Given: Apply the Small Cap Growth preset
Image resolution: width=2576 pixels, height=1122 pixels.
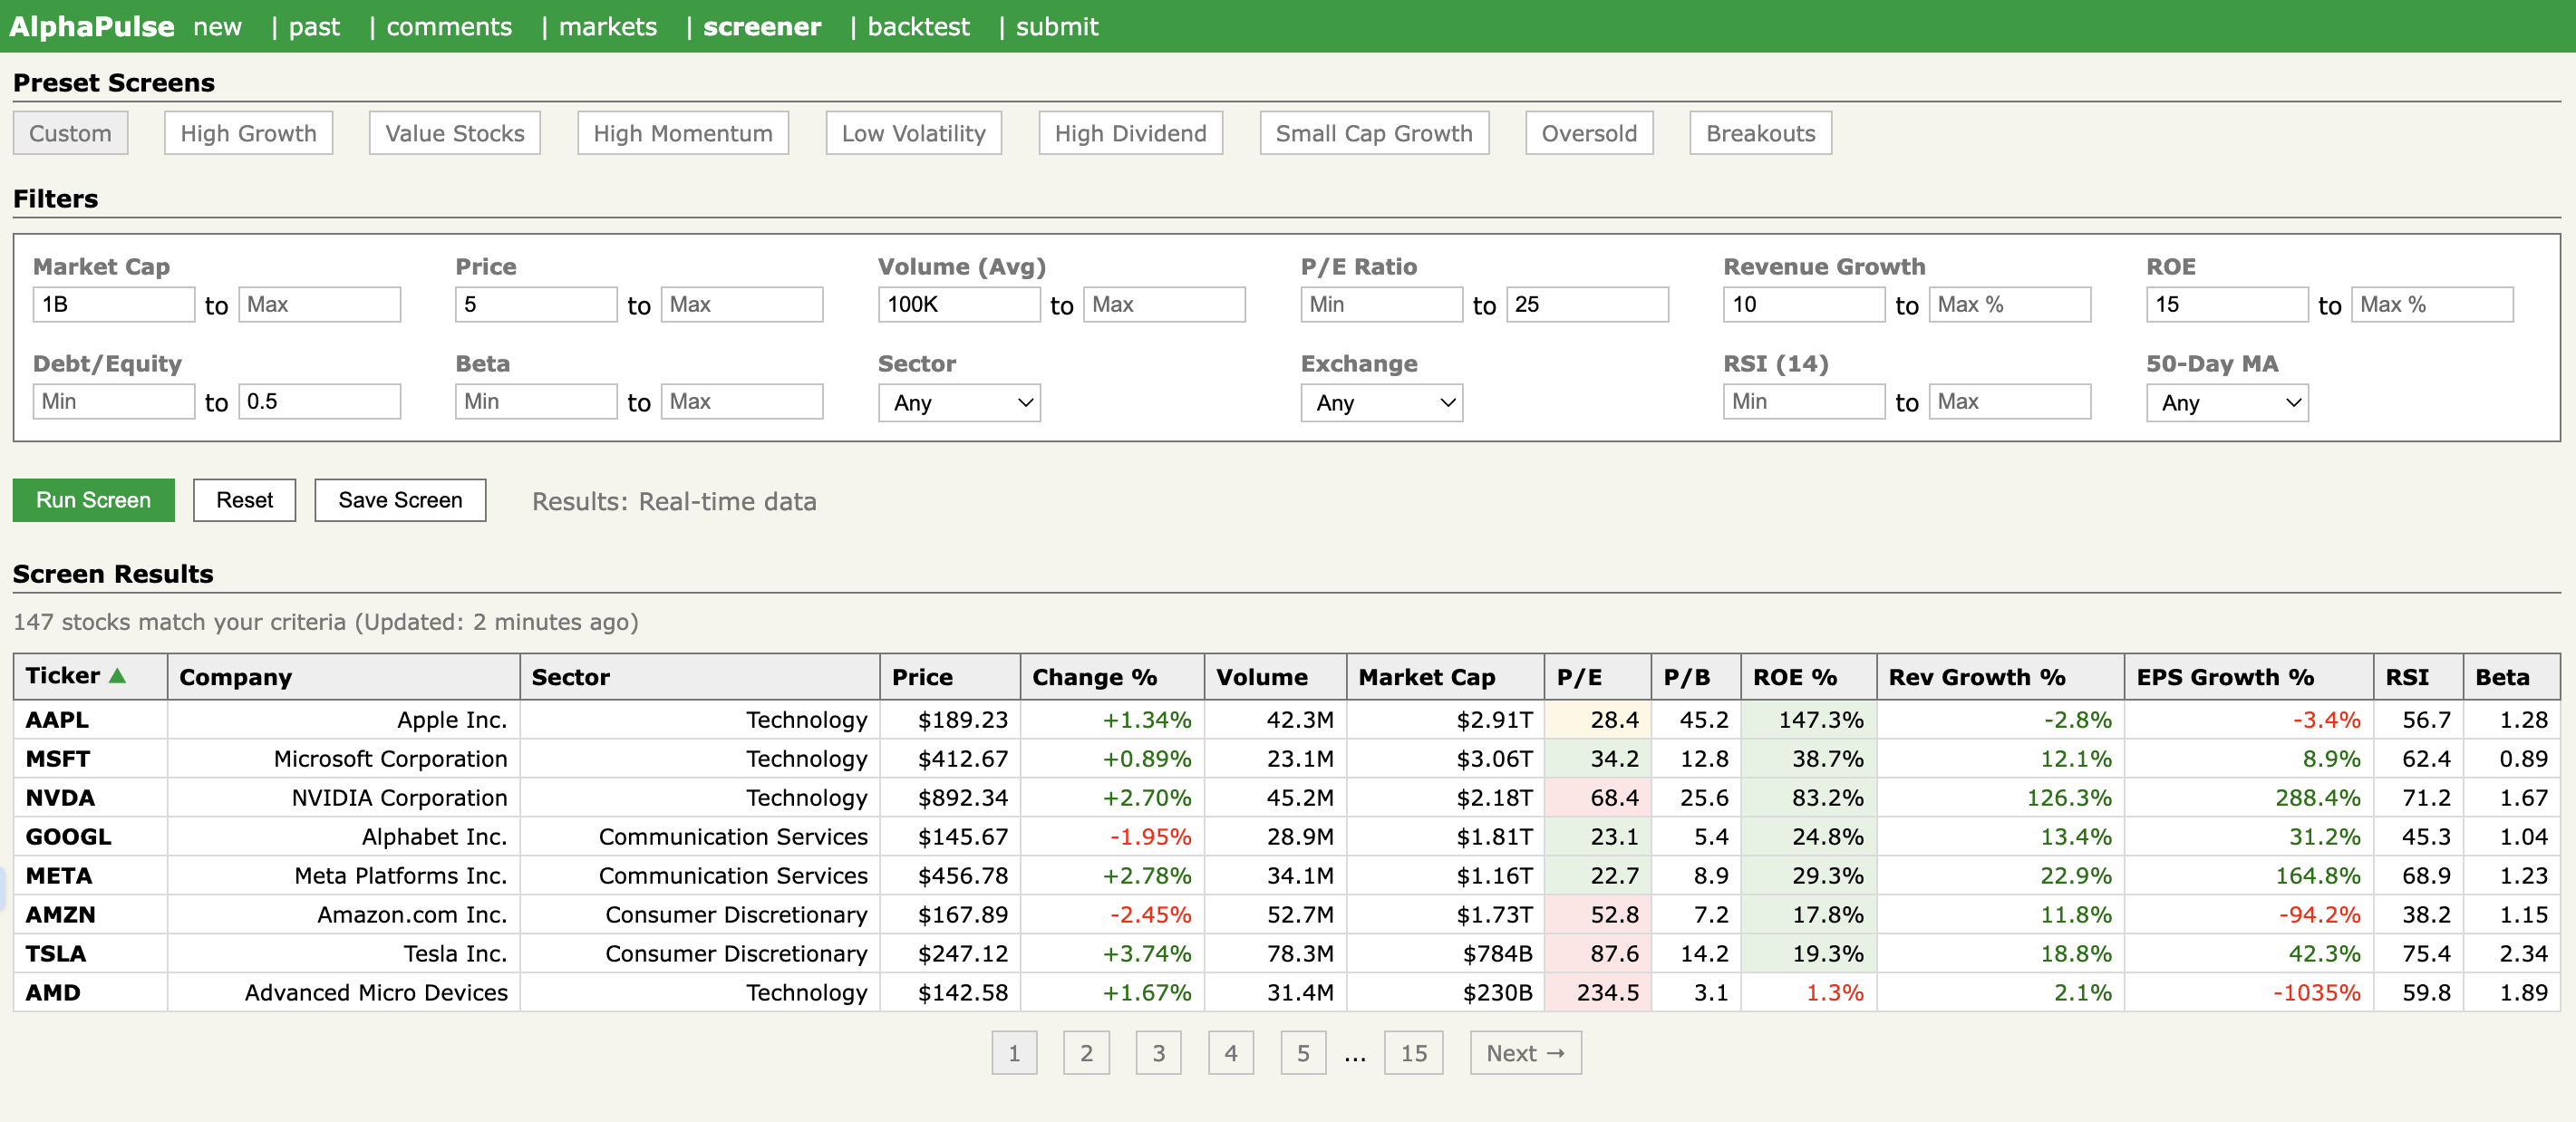Looking at the screenshot, I should click(x=1373, y=133).
